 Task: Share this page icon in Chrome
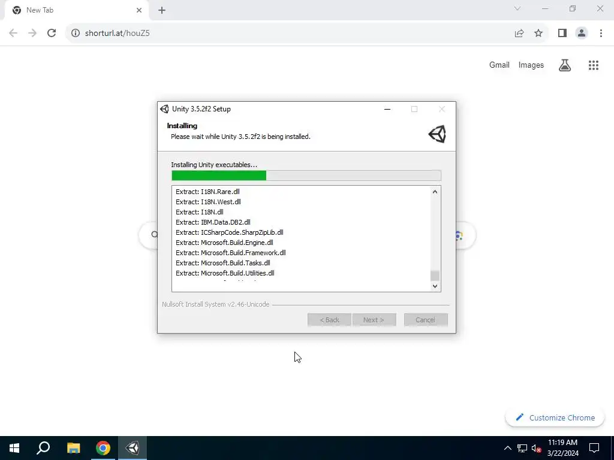pyautogui.click(x=519, y=34)
